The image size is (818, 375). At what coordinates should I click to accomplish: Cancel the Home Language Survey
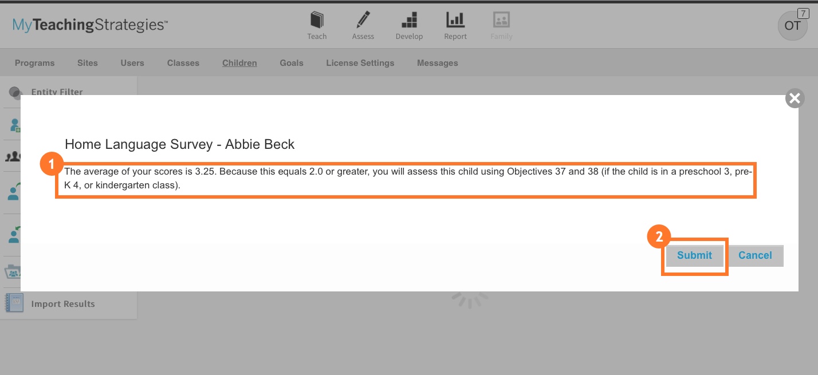click(755, 255)
